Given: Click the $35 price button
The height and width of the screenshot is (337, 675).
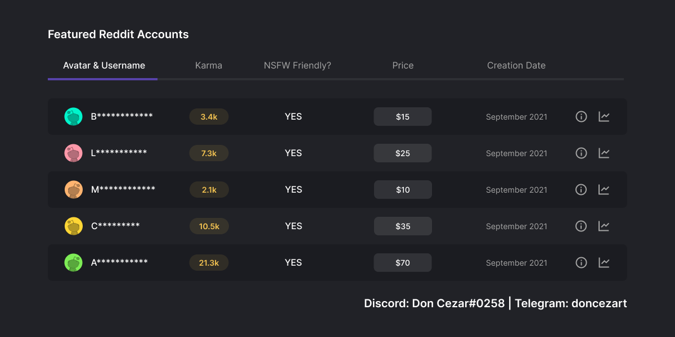Looking at the screenshot, I should click(x=403, y=226).
